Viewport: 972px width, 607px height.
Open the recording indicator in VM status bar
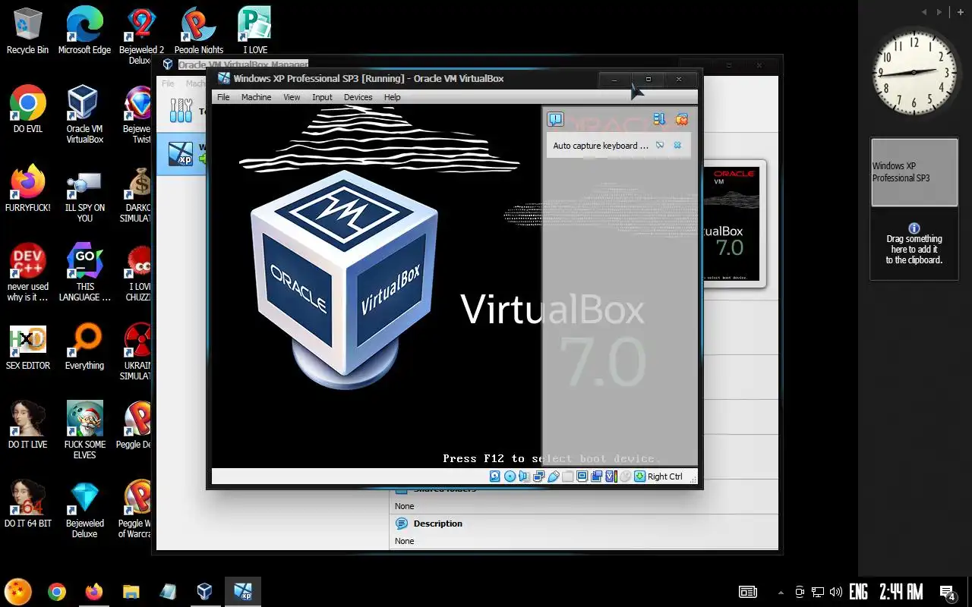click(x=596, y=476)
